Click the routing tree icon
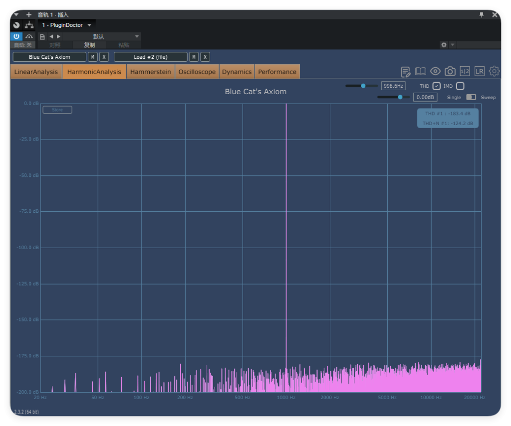The height and width of the screenshot is (426, 511). tap(29, 25)
